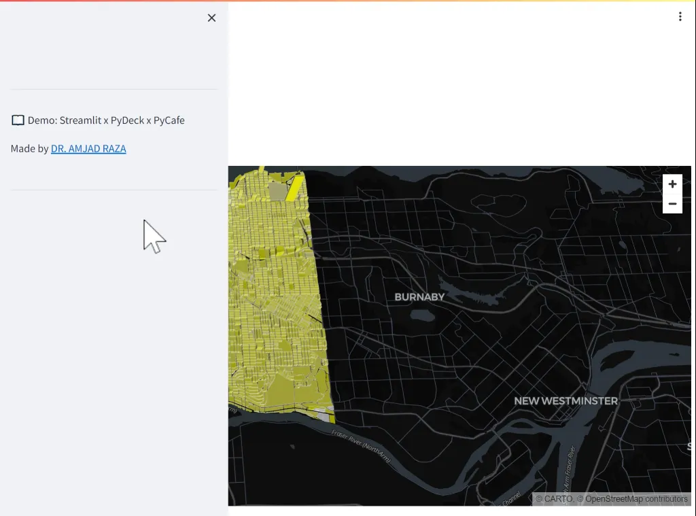Open the DR. AMJAD RAZA link

[x=88, y=149]
